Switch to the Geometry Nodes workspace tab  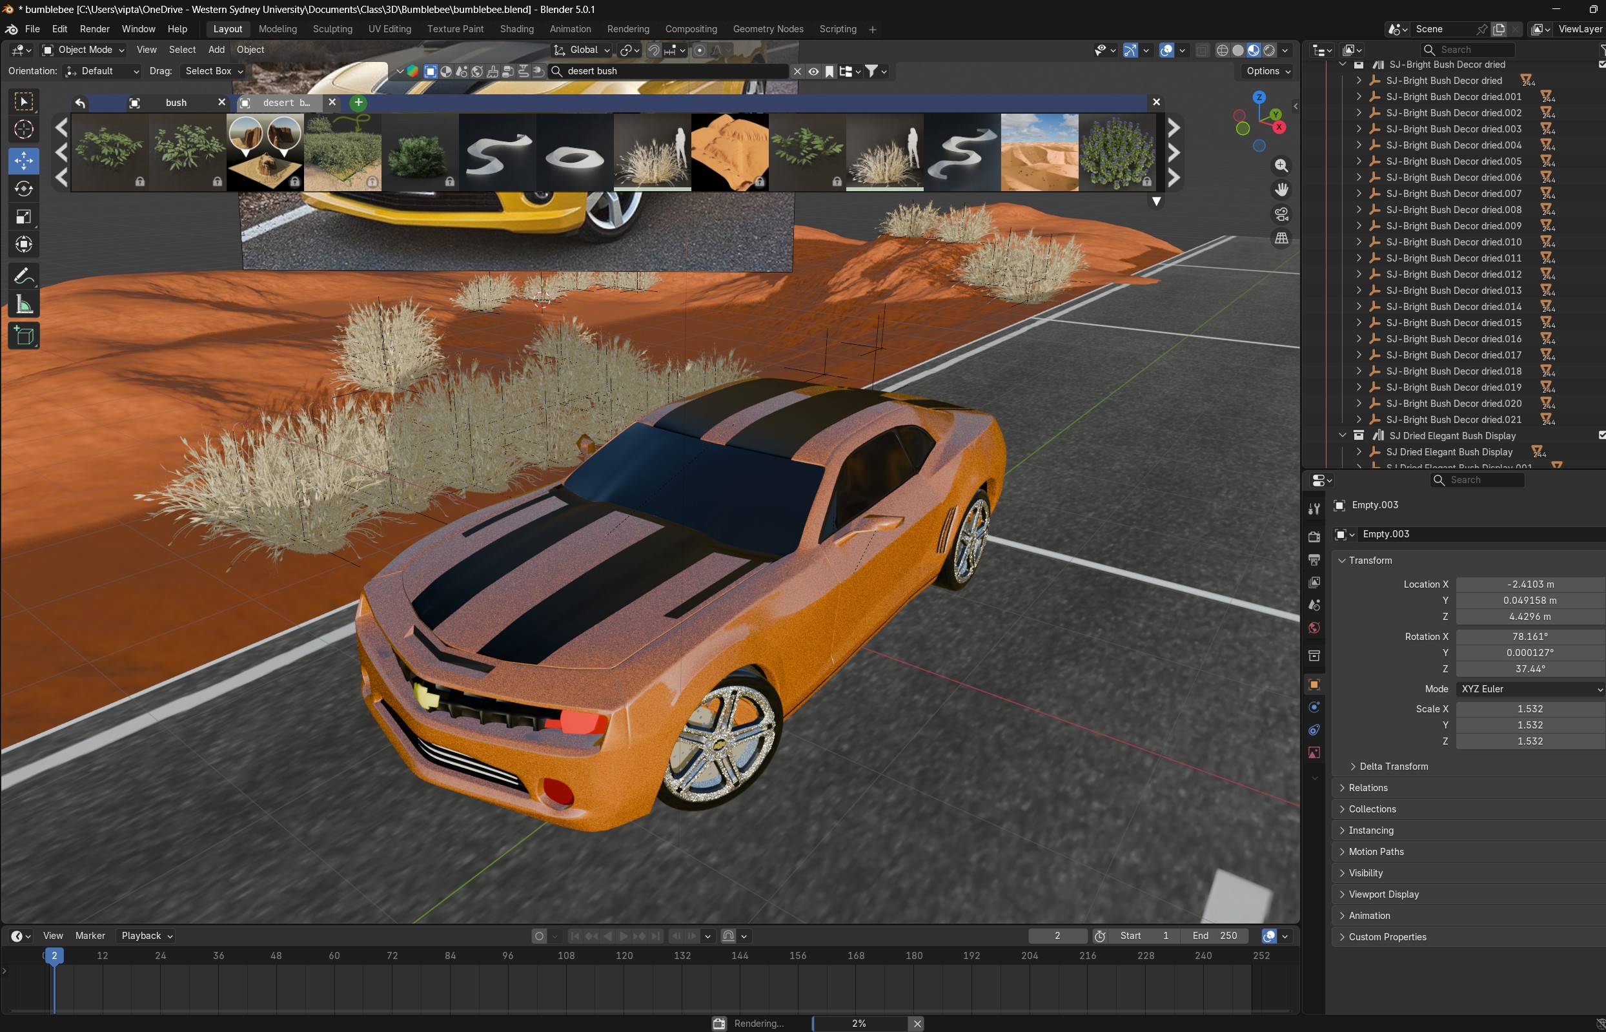pyautogui.click(x=767, y=29)
